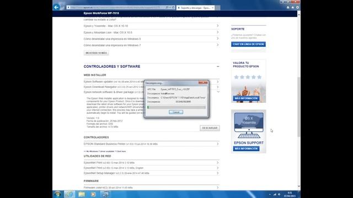The width and height of the screenshot is (353, 198).
Task: Click the decompression progress bar
Action: tap(176, 107)
